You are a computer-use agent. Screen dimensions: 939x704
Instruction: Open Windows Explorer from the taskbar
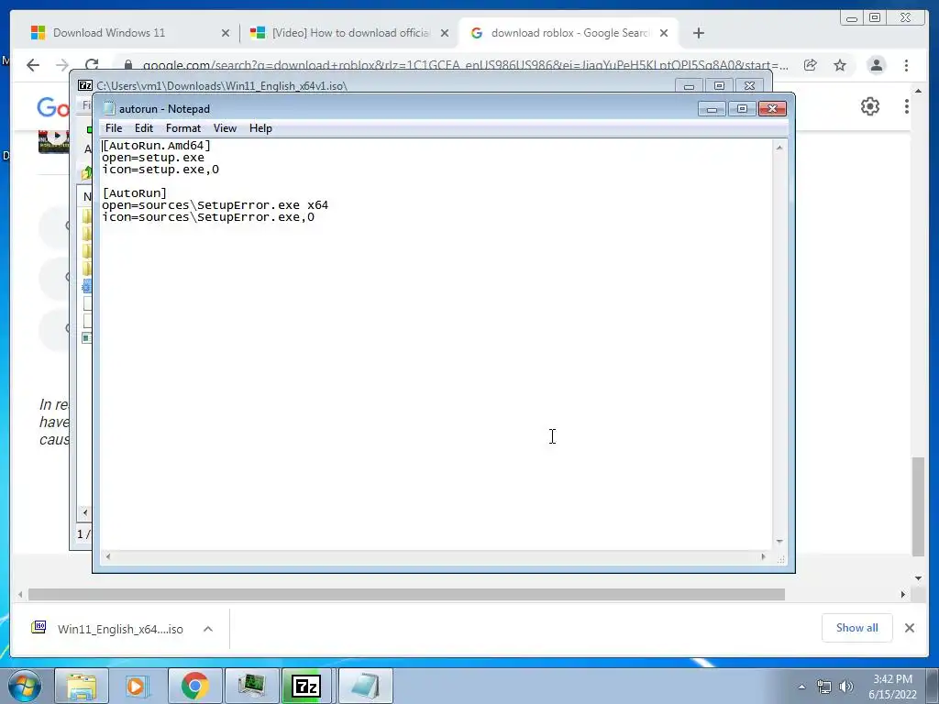tap(82, 686)
